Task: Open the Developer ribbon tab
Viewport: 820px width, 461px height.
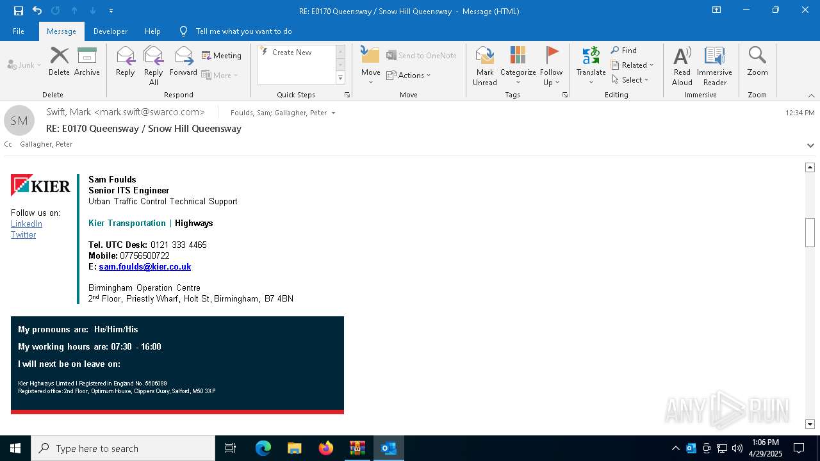Action: point(110,31)
